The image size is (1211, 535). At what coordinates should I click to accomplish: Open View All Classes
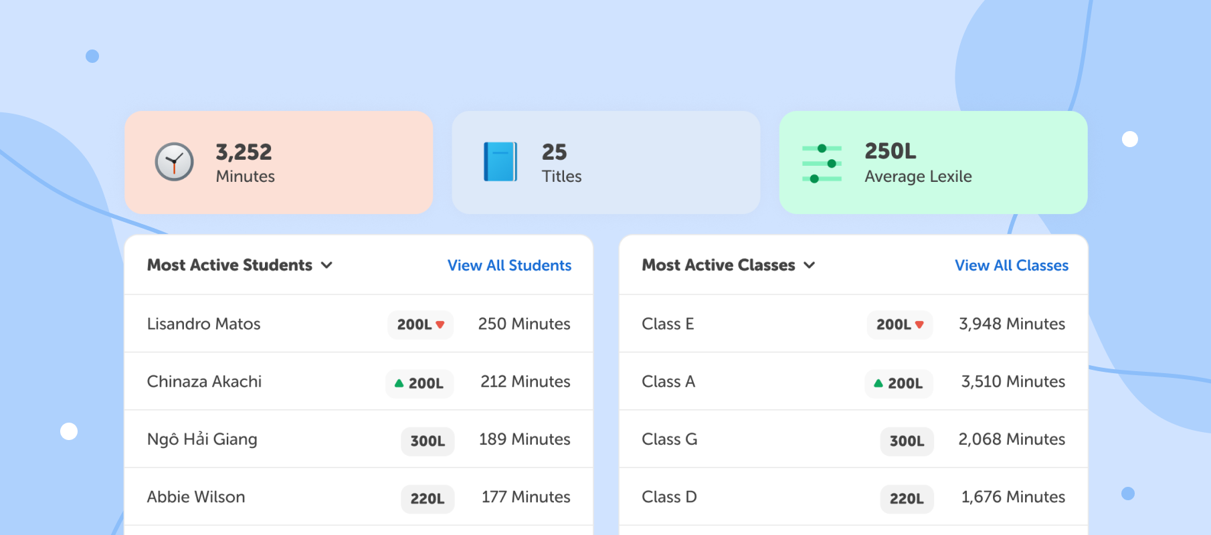tap(1011, 265)
